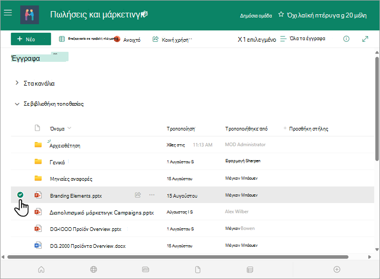The height and width of the screenshot is (279, 380).
Task: Click Alex Wilber modified-by name
Action: [236, 211]
